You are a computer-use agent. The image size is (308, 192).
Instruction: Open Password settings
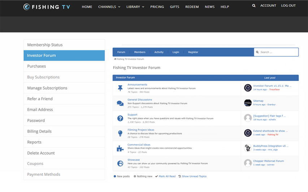click(64, 120)
